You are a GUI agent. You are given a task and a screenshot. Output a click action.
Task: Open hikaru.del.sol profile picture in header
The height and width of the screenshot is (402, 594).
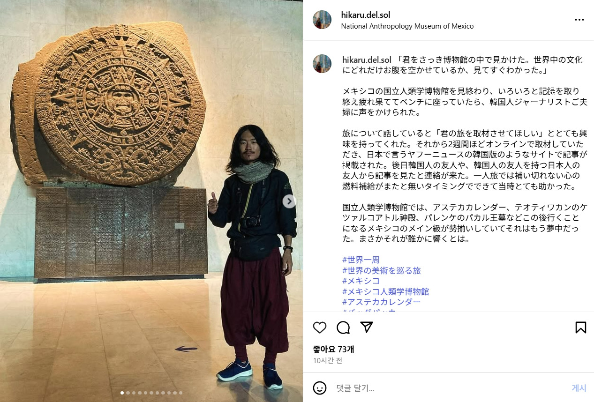(322, 20)
